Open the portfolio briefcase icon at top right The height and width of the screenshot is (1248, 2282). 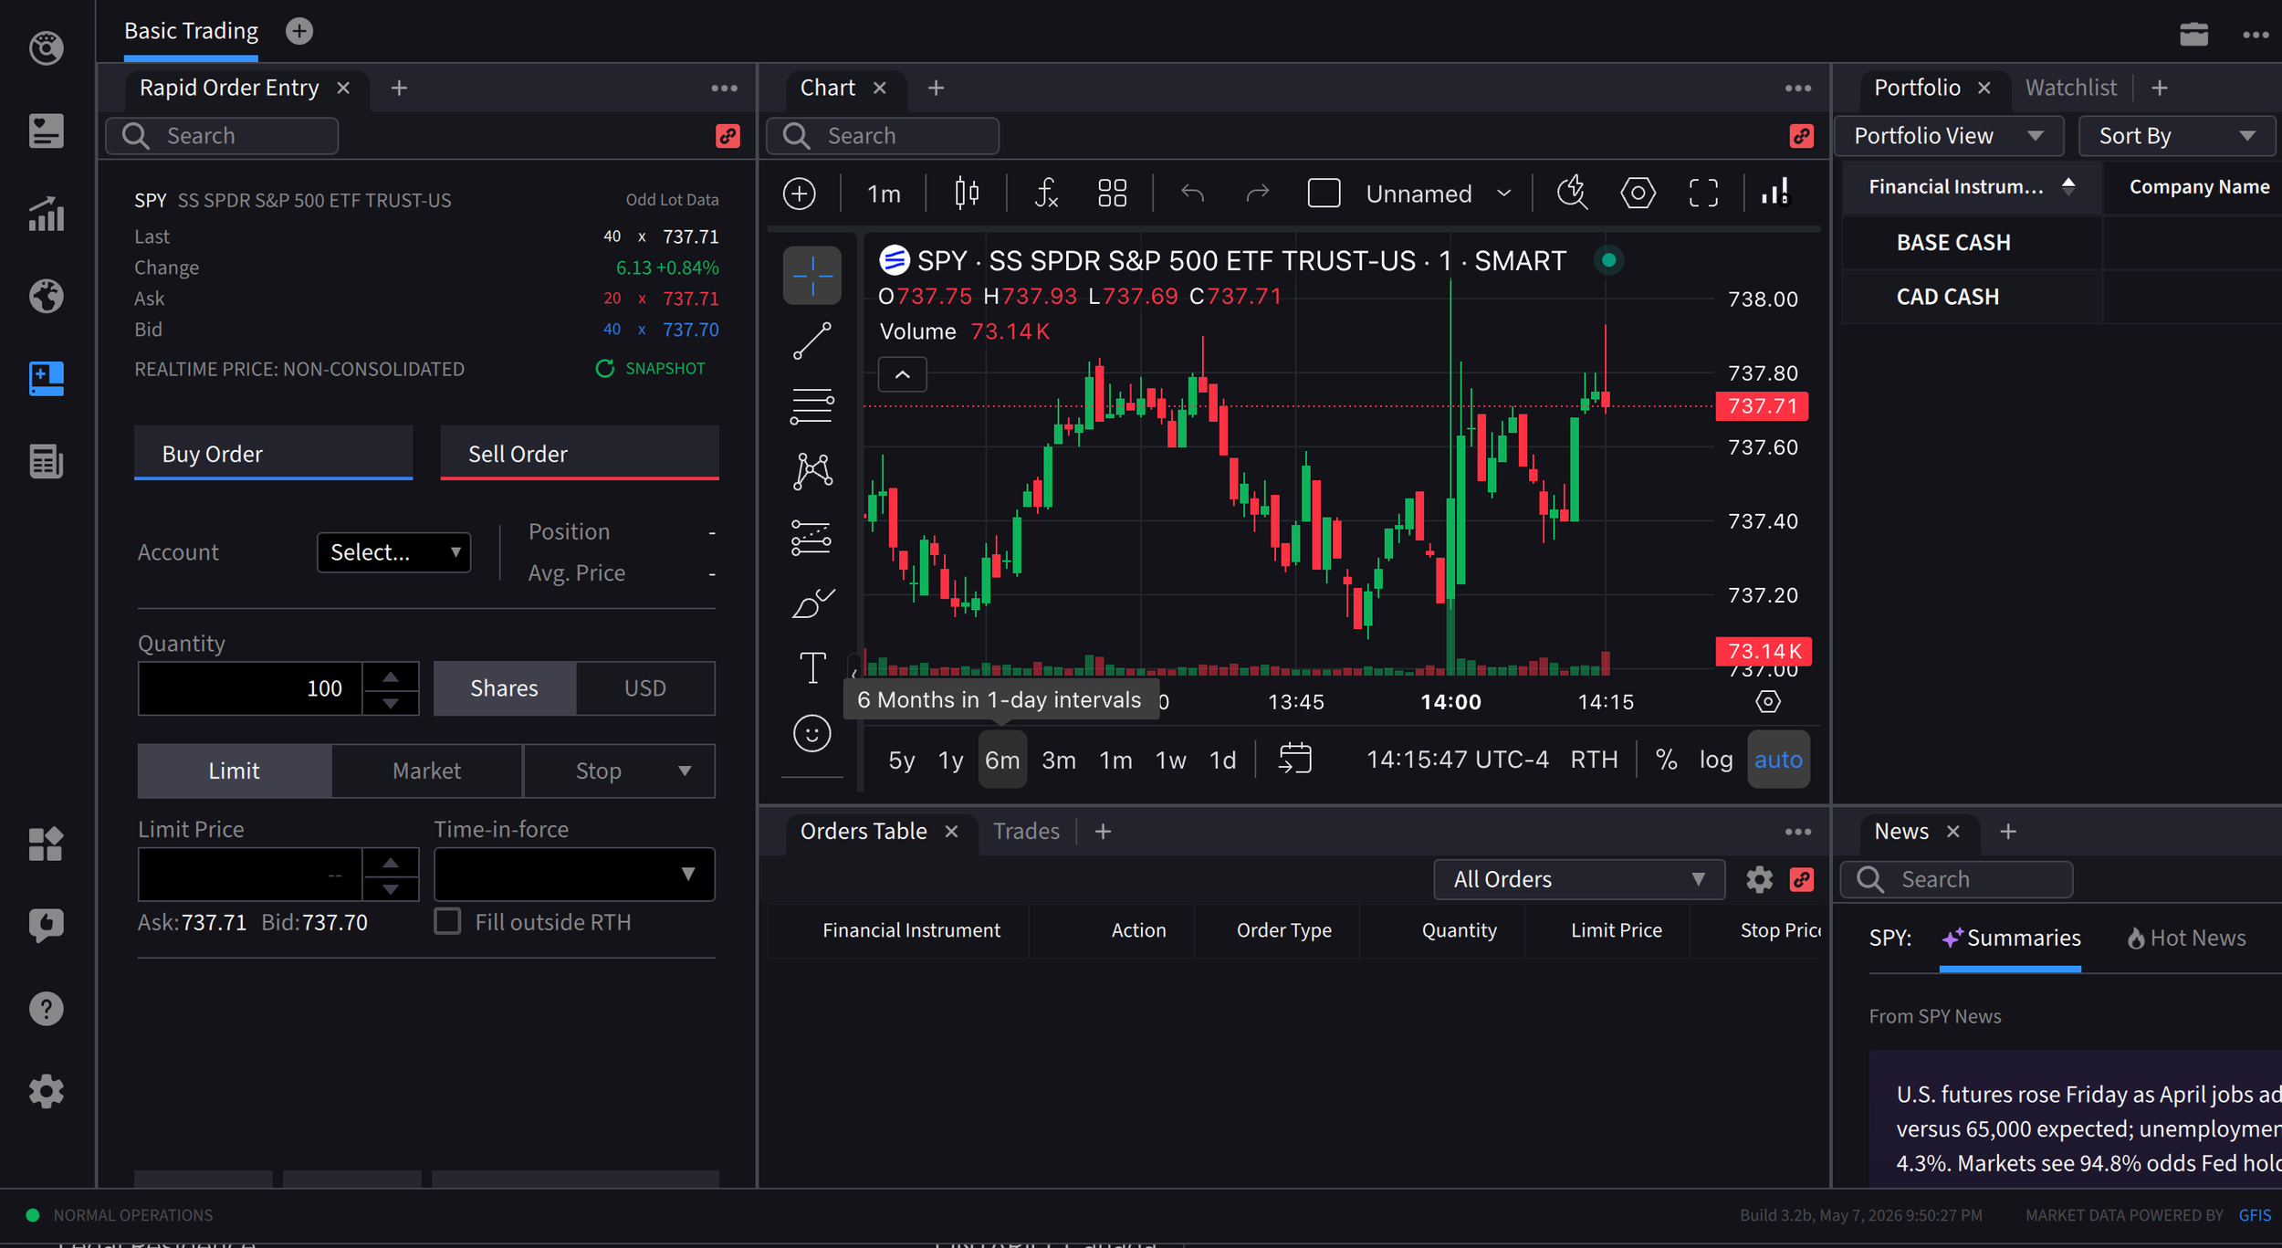2193,35
